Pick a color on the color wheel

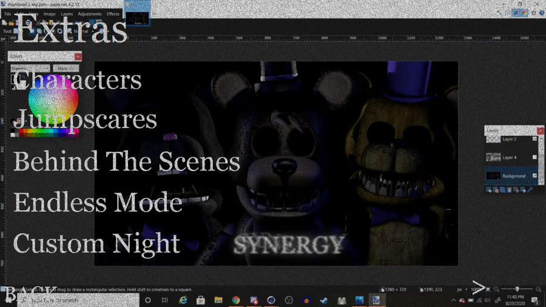(x=53, y=100)
